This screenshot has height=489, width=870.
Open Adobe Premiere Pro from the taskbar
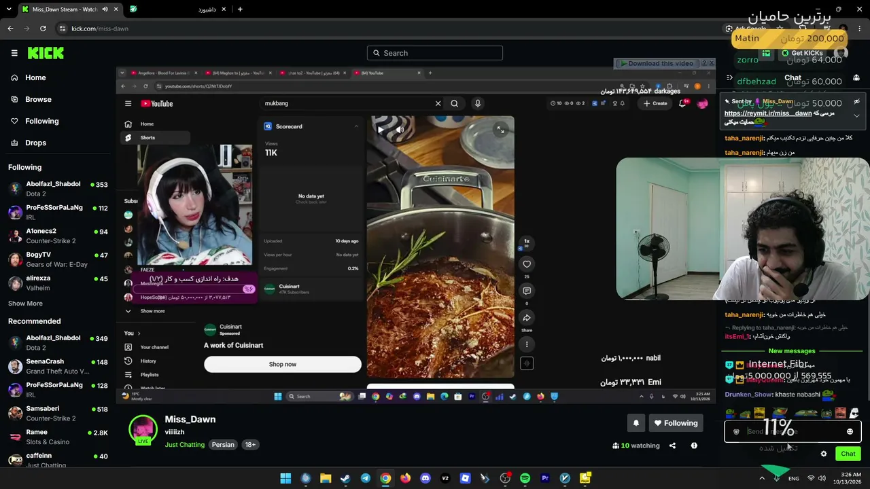coord(545,478)
